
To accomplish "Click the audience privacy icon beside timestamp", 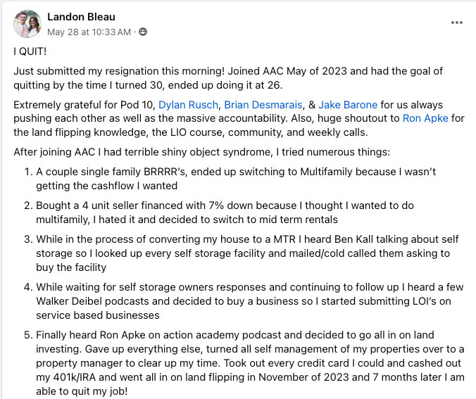I will (143, 32).
